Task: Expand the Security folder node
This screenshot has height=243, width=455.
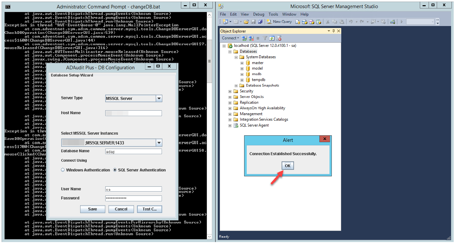Action: click(230, 91)
